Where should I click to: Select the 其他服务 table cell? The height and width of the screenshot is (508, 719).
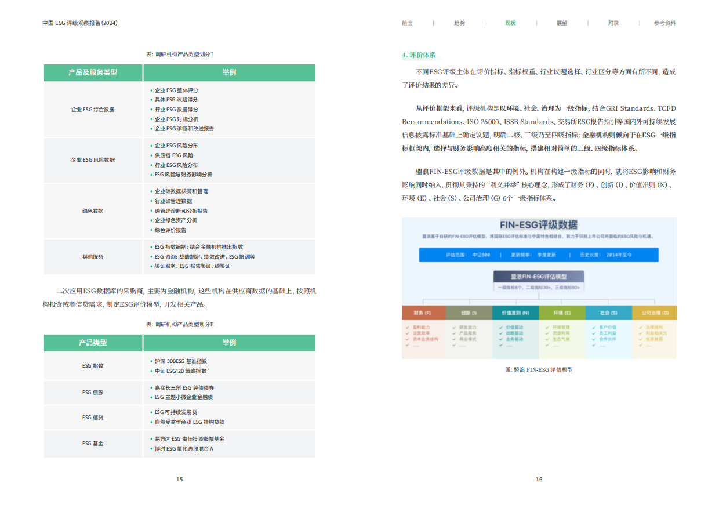click(x=93, y=257)
